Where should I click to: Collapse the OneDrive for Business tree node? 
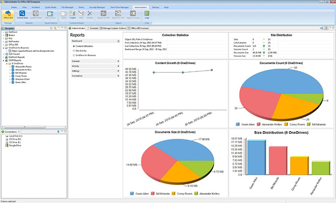3,48
